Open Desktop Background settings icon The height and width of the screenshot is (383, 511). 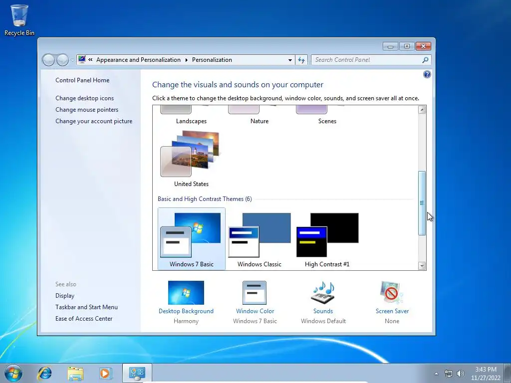[x=186, y=293]
